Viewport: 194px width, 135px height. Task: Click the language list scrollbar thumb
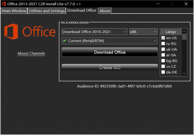click(184, 37)
